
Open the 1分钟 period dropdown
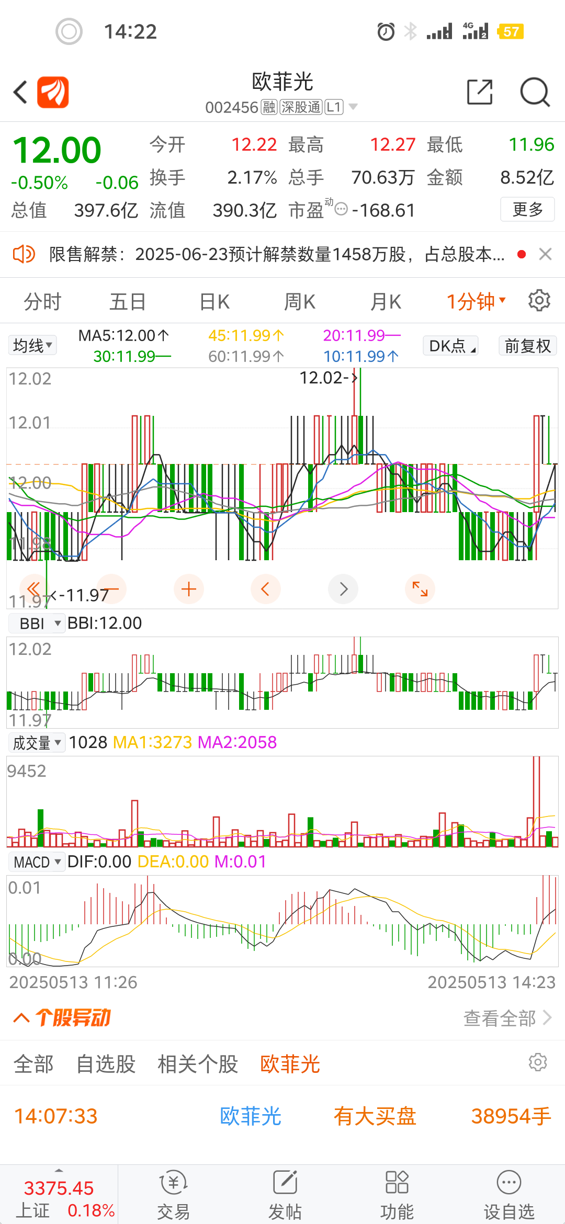pyautogui.click(x=476, y=302)
